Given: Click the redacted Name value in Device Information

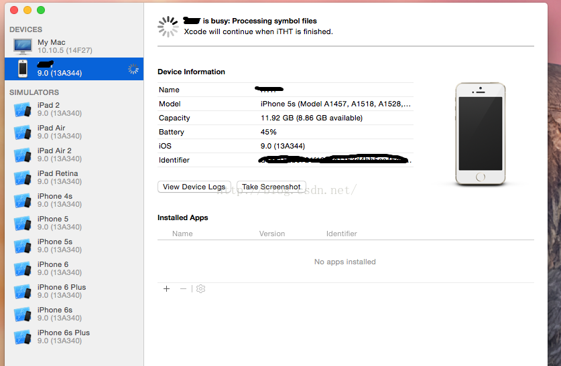Looking at the screenshot, I should pyautogui.click(x=269, y=89).
